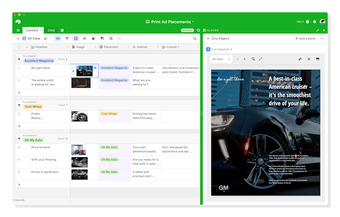This screenshot has height=217, width=340.
Task: Switch to the DAM table tab
Action: [51, 30]
